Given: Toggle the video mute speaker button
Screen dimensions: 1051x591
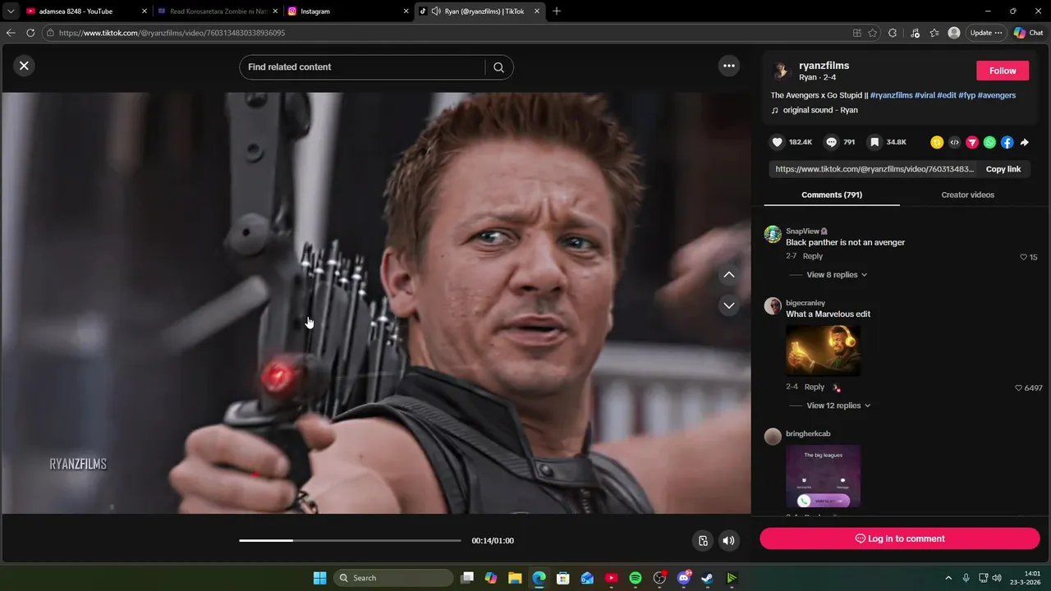Looking at the screenshot, I should pyautogui.click(x=728, y=540).
